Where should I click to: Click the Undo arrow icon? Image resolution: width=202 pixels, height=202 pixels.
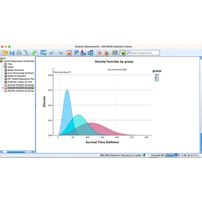(52, 53)
